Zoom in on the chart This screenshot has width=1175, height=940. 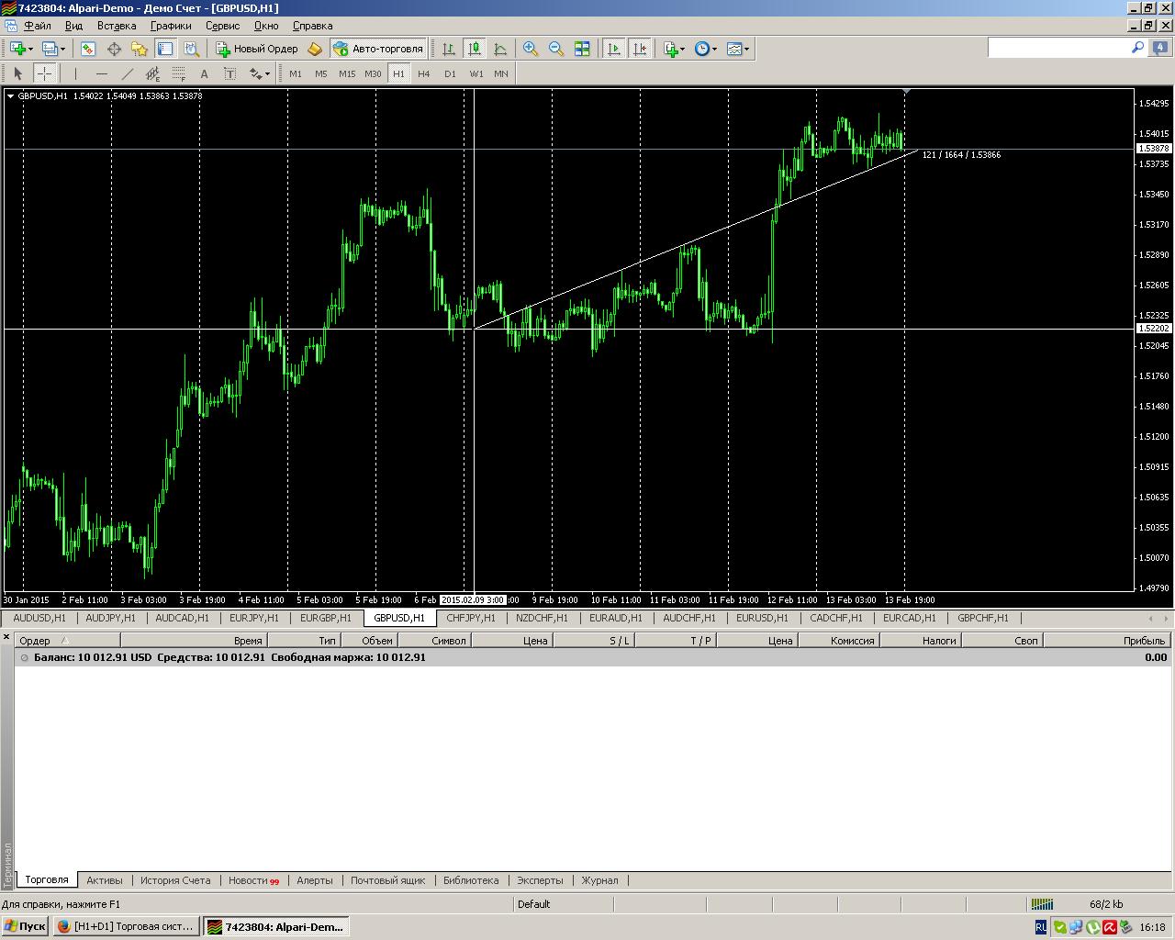pos(531,49)
